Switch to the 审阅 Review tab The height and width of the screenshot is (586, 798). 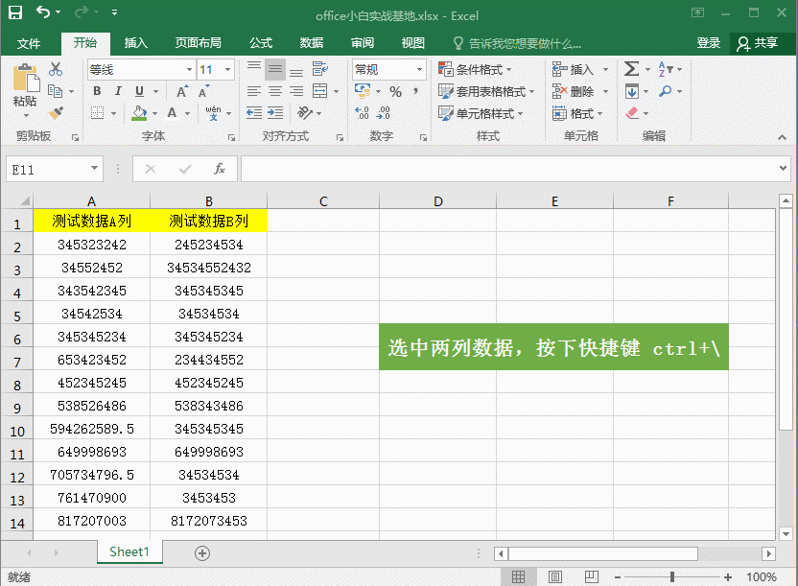pos(363,43)
